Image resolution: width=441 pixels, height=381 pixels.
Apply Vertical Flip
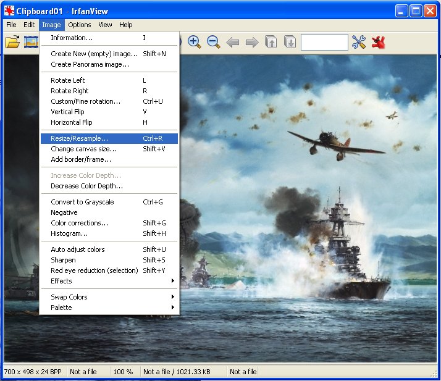click(109, 112)
